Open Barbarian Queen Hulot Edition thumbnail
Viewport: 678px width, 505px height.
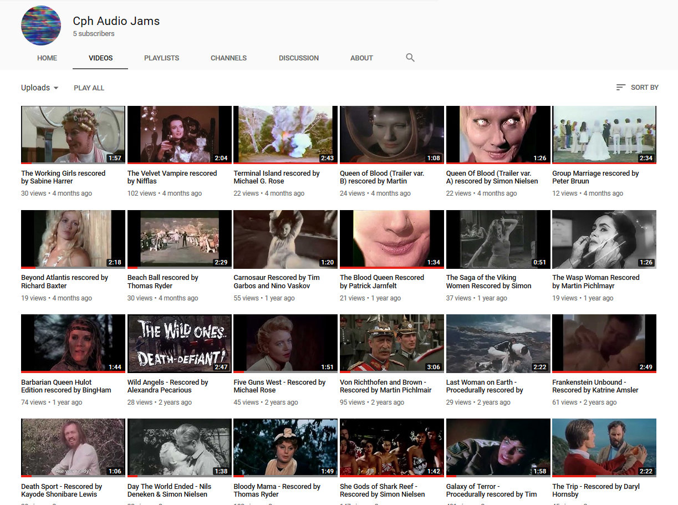(x=73, y=344)
